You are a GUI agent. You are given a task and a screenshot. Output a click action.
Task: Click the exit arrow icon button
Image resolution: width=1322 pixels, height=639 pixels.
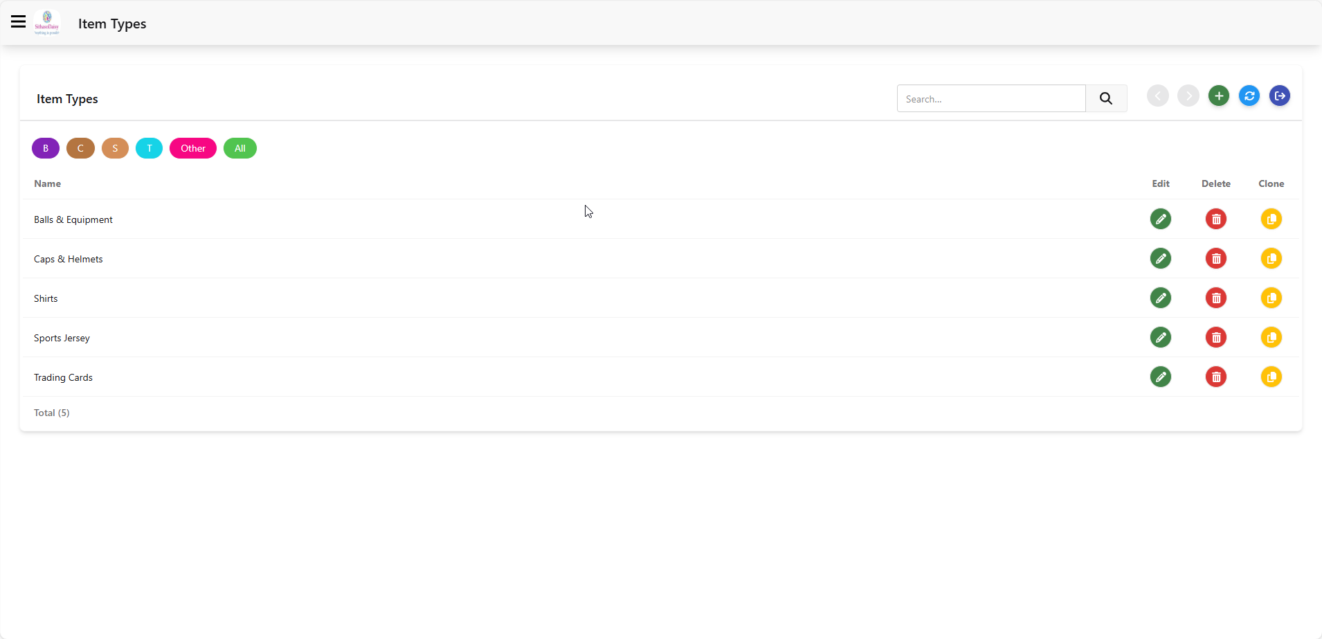[x=1280, y=96]
